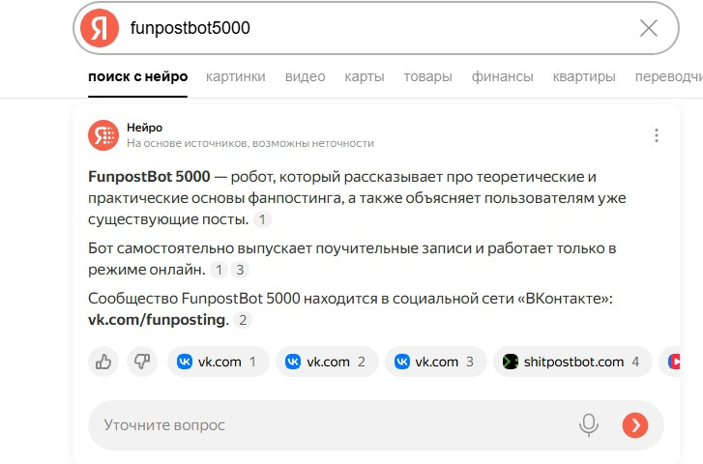Click the vk.com/funposting link
This screenshot has height=464, width=703.
(x=158, y=319)
